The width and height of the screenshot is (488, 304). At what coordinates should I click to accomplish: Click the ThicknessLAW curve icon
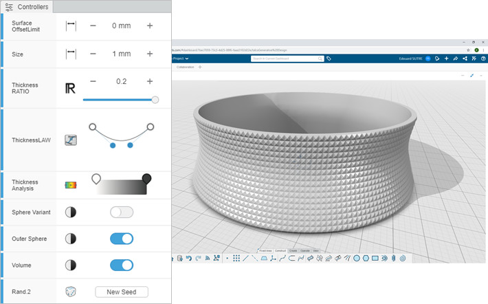pyautogui.click(x=69, y=140)
